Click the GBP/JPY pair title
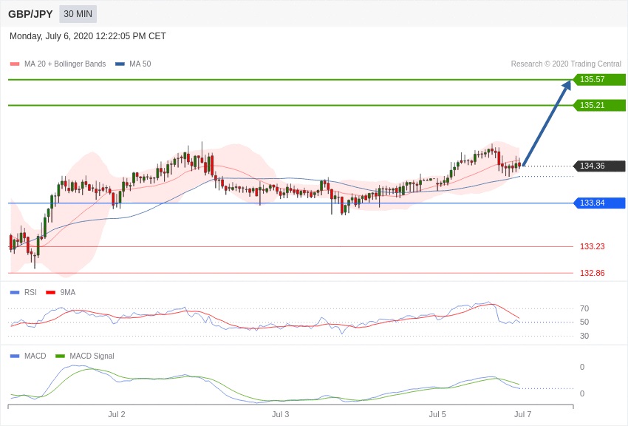 coord(30,14)
